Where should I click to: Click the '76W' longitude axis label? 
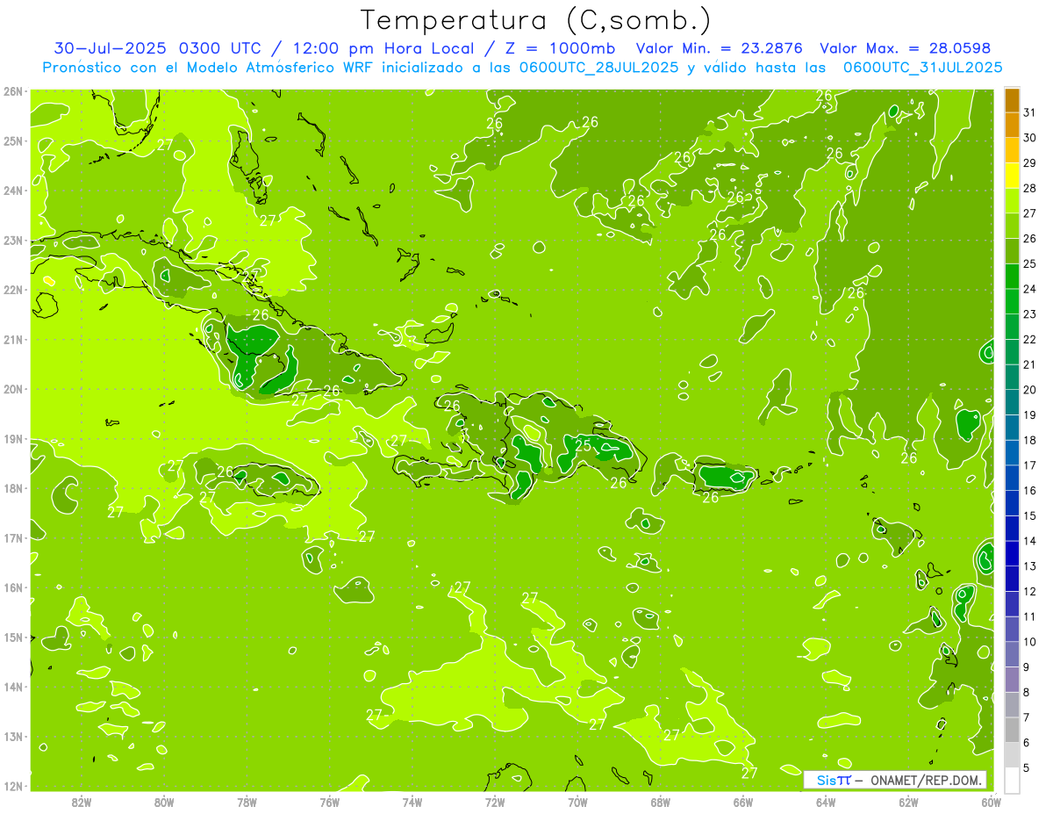click(329, 802)
